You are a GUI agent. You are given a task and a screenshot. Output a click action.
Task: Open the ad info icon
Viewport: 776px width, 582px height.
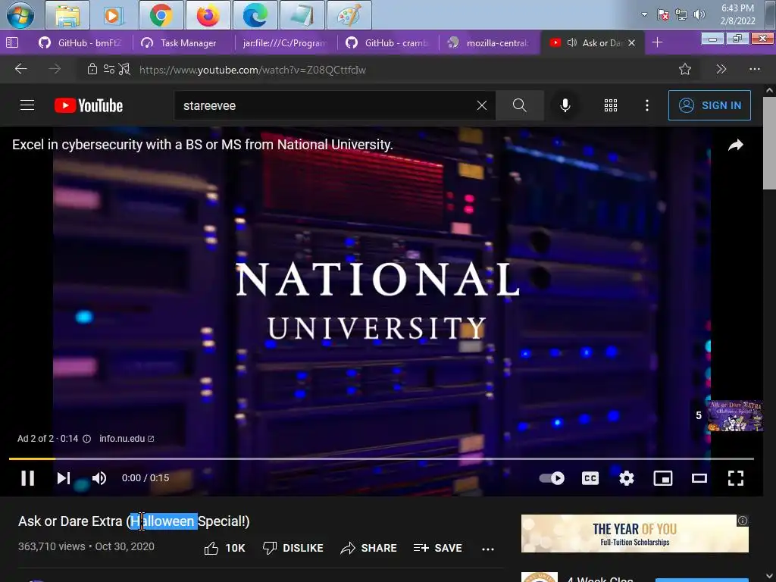[86, 439]
